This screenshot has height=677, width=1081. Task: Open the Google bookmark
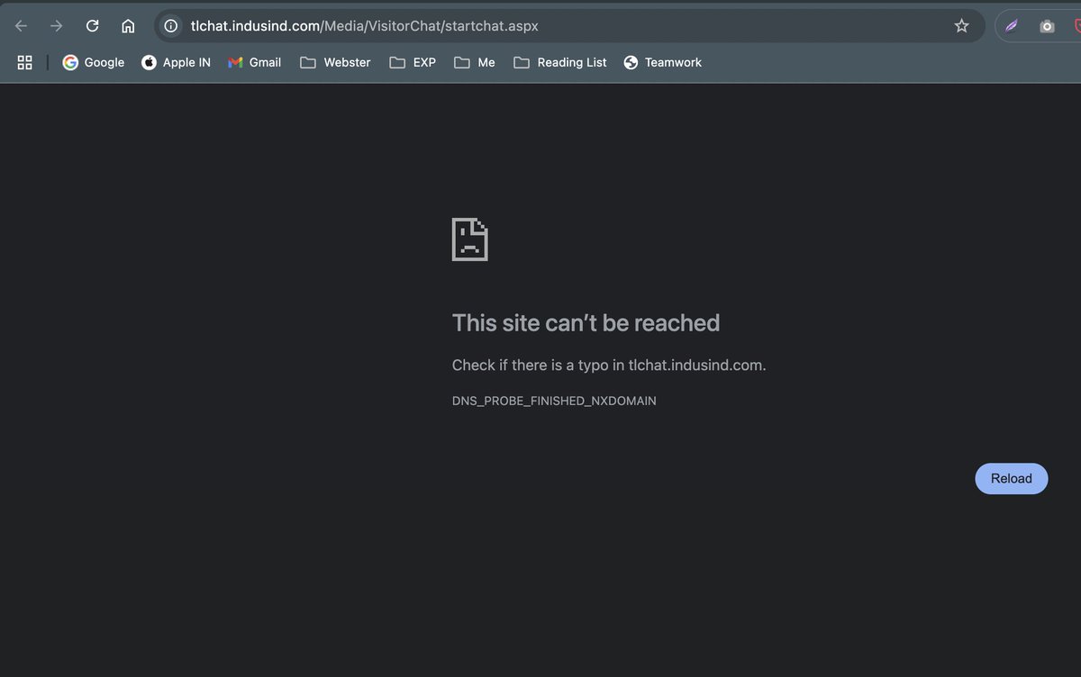point(94,62)
